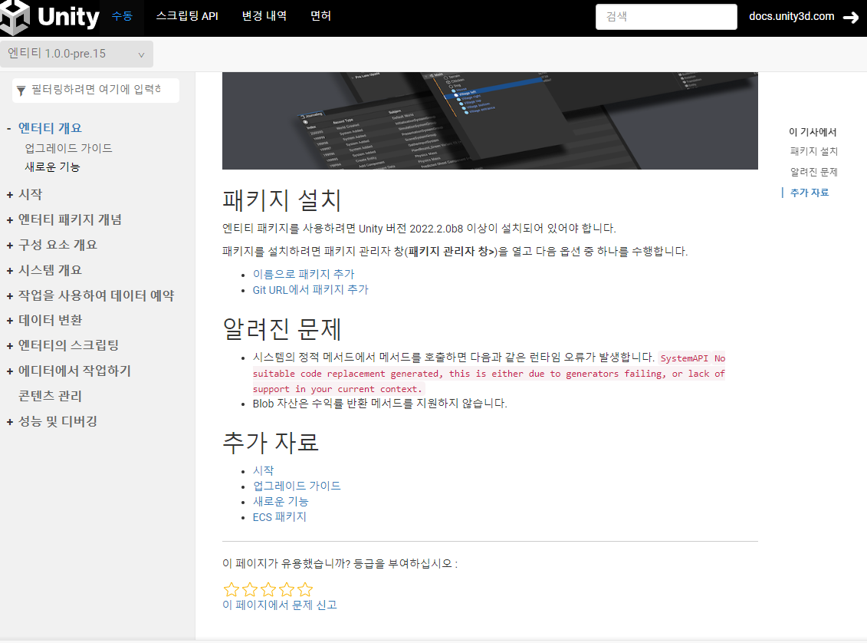Click the filter funnel icon
The image size is (867, 643).
click(21, 91)
